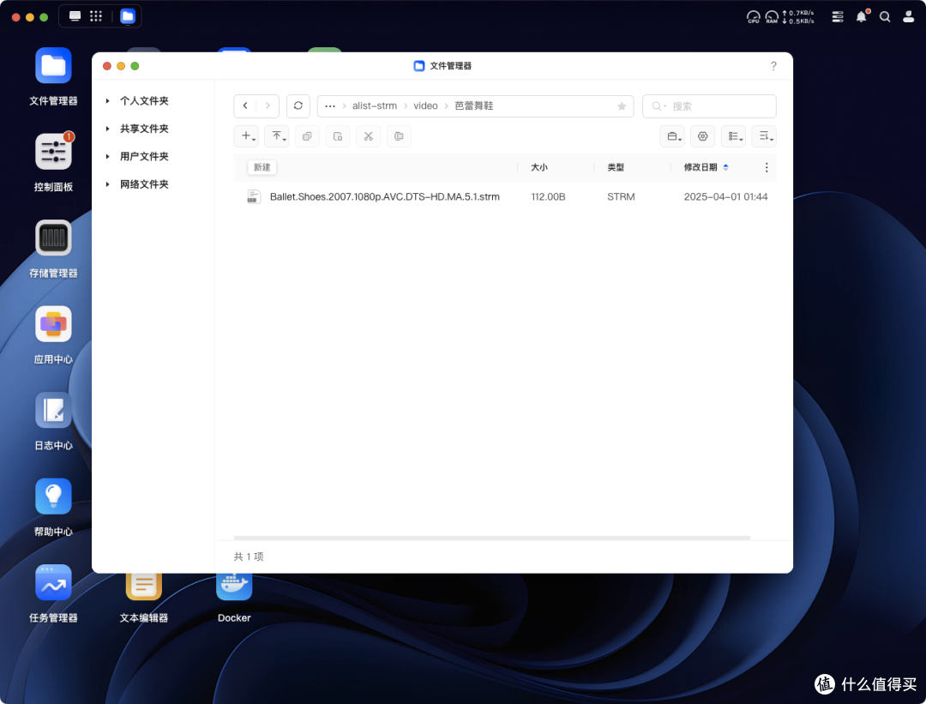Viewport: 926px width, 704px height.
Task: Open the RAM usage indicator
Action: tap(772, 17)
